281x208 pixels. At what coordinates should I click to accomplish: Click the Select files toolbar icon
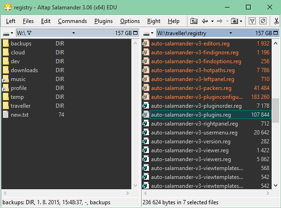tap(252, 21)
